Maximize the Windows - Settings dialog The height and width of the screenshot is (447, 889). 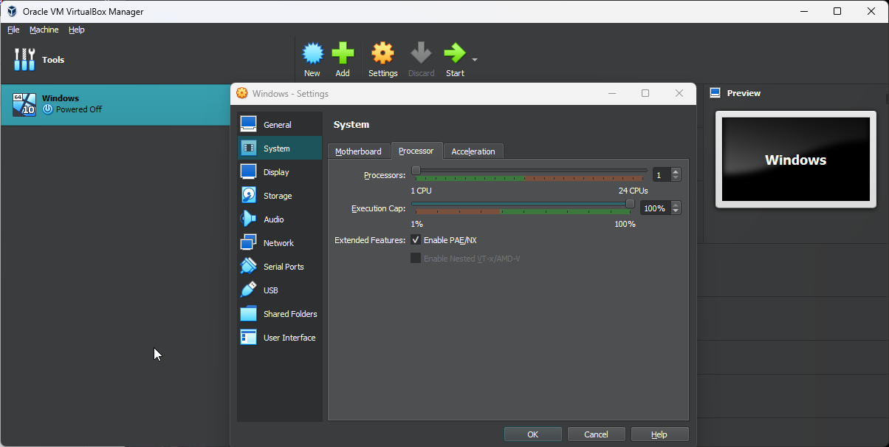coord(645,93)
